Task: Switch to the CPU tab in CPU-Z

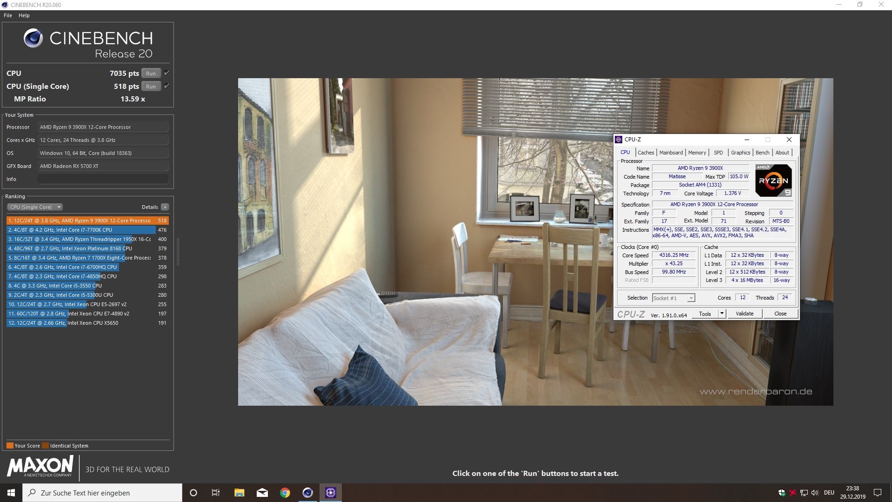Action: [625, 152]
